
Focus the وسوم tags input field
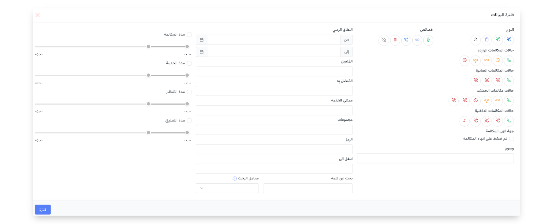tap(435, 158)
